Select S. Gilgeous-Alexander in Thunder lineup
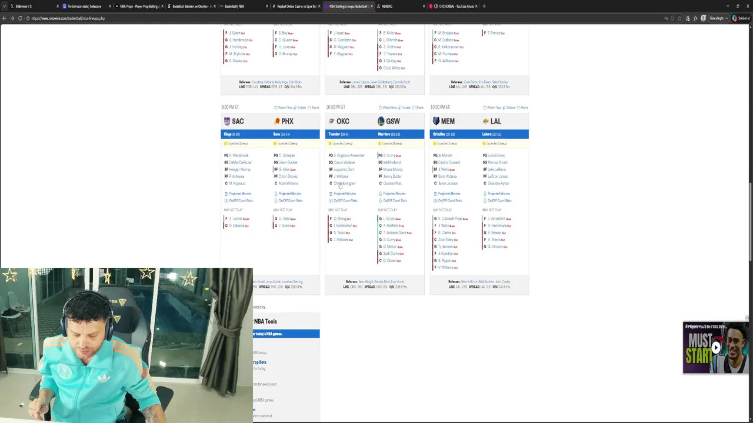Screen dimensions: 753x423 point(349,155)
